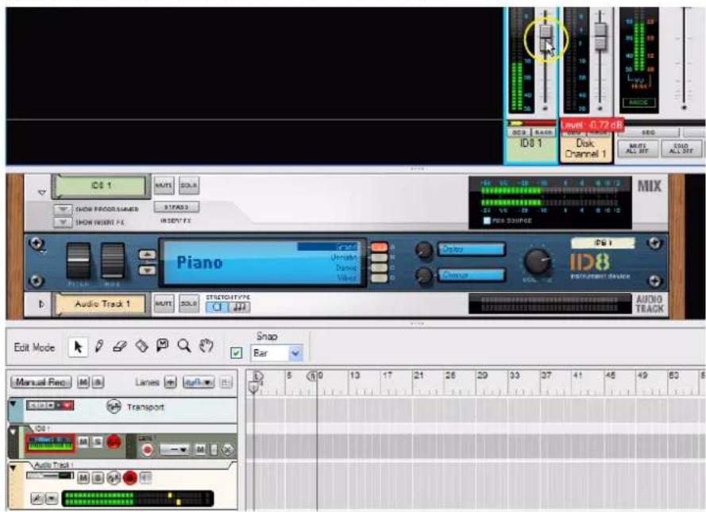Select the Eraser tool
This screenshot has width=706, height=512.
point(120,346)
